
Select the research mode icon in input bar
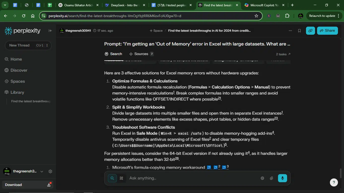click(x=121, y=178)
